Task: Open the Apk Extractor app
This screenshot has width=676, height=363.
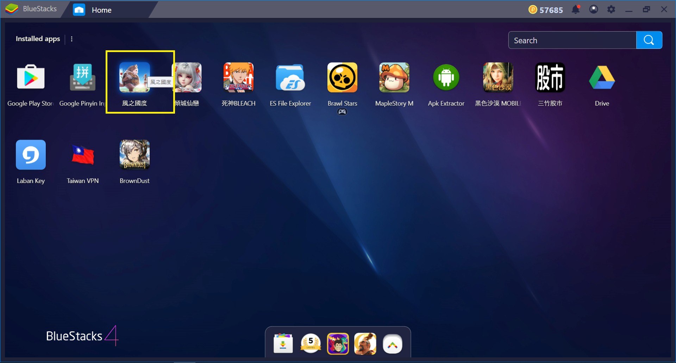Action: pos(446,77)
